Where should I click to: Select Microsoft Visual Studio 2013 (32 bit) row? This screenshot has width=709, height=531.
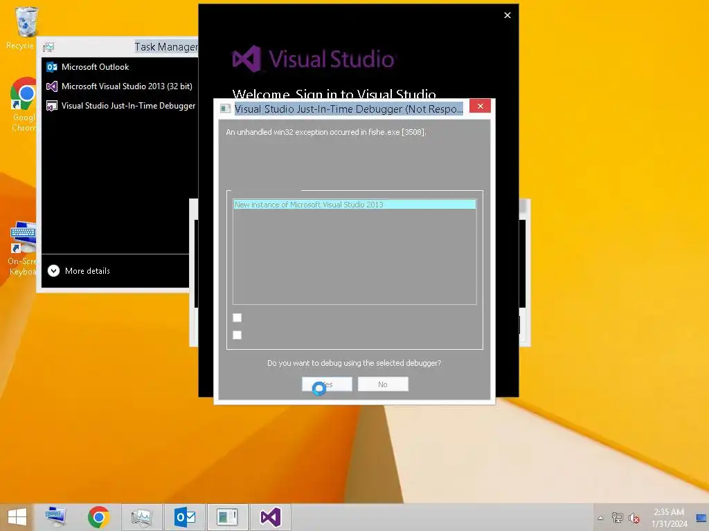click(120, 86)
